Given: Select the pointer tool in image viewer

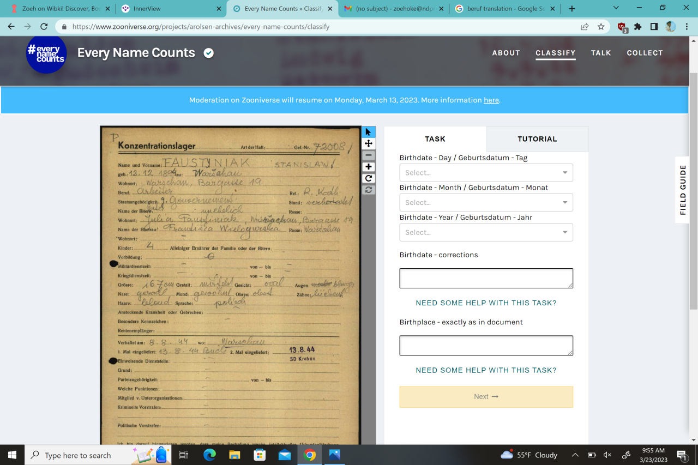Looking at the screenshot, I should pos(369,132).
